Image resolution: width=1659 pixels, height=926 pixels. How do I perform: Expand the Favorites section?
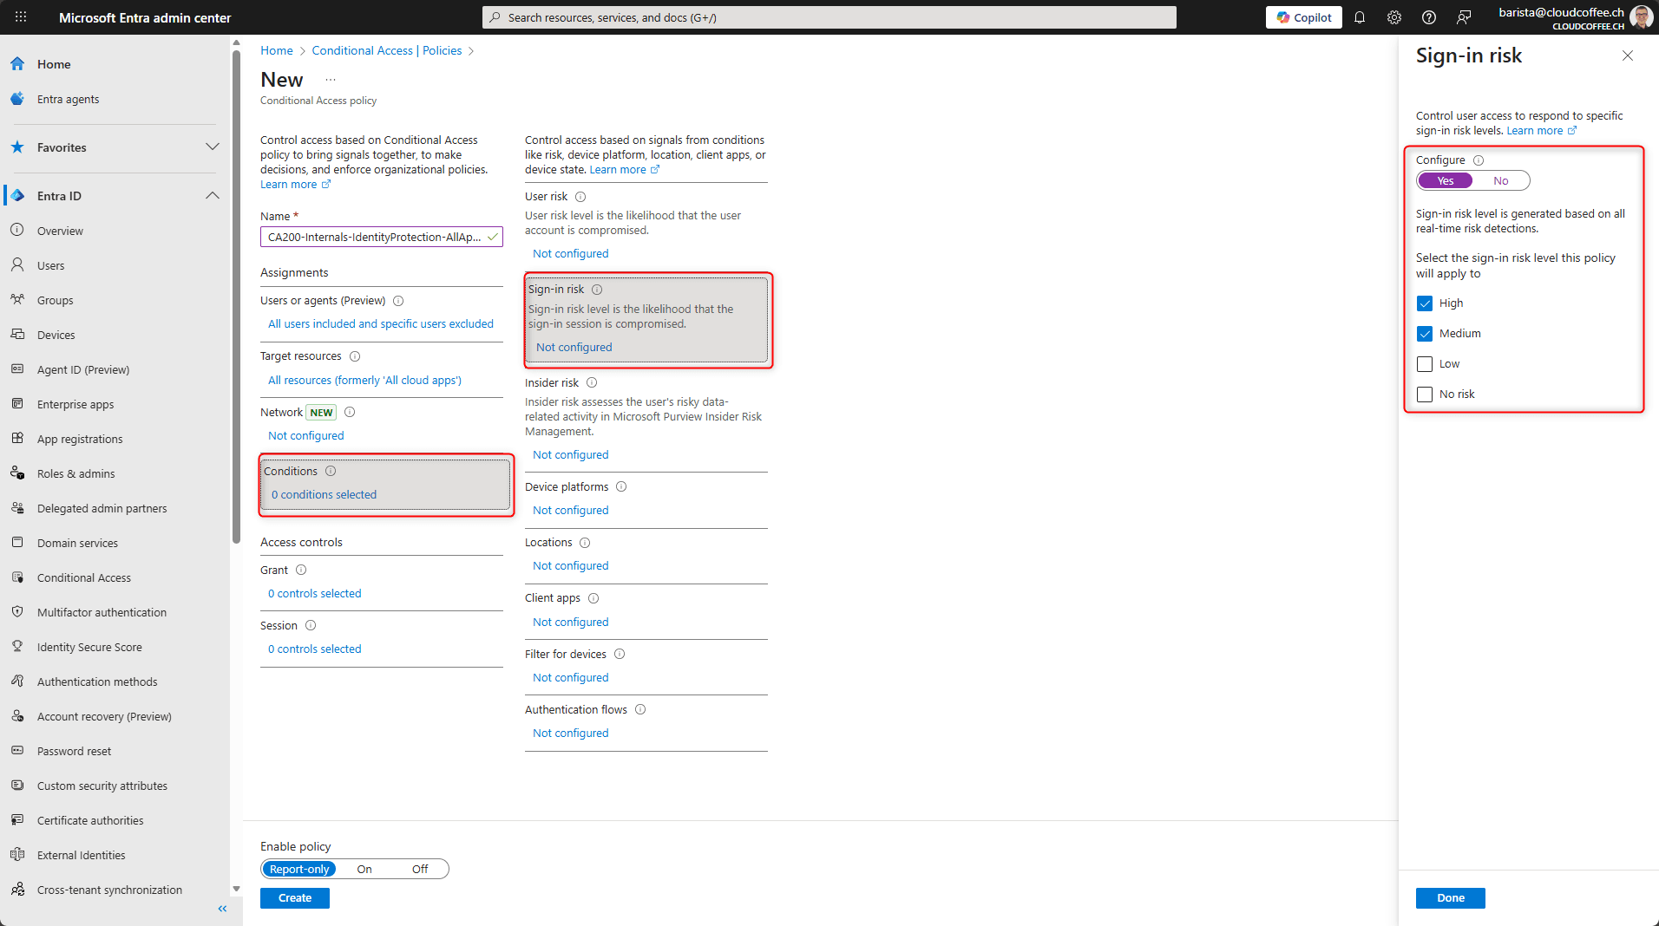tap(213, 147)
